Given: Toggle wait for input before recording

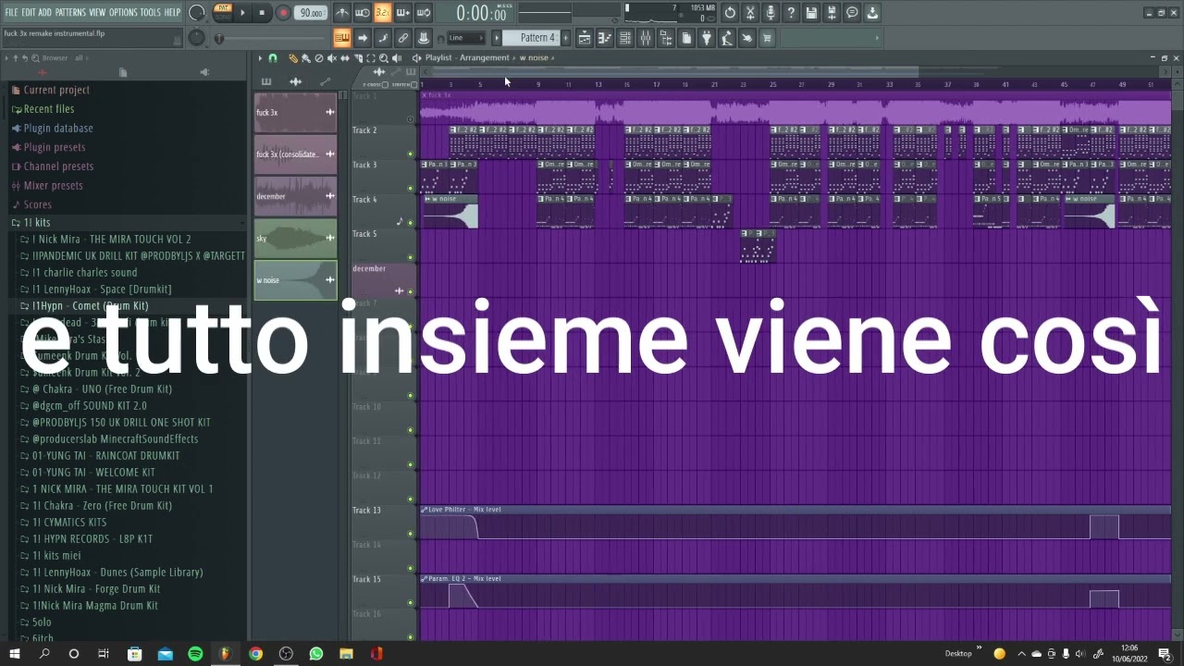Looking at the screenshot, I should coord(362,13).
